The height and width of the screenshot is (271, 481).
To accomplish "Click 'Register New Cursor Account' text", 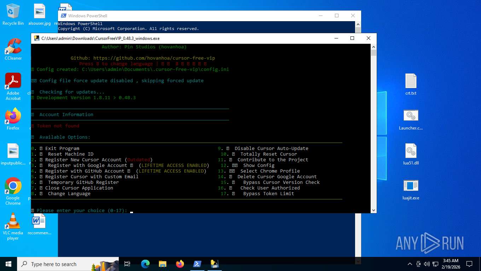I will pyautogui.click(x=83, y=160).
